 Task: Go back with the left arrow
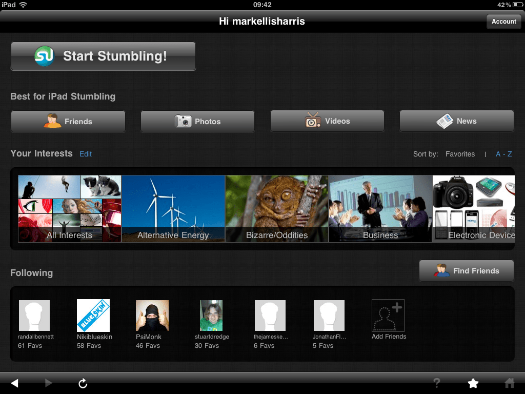pos(14,383)
